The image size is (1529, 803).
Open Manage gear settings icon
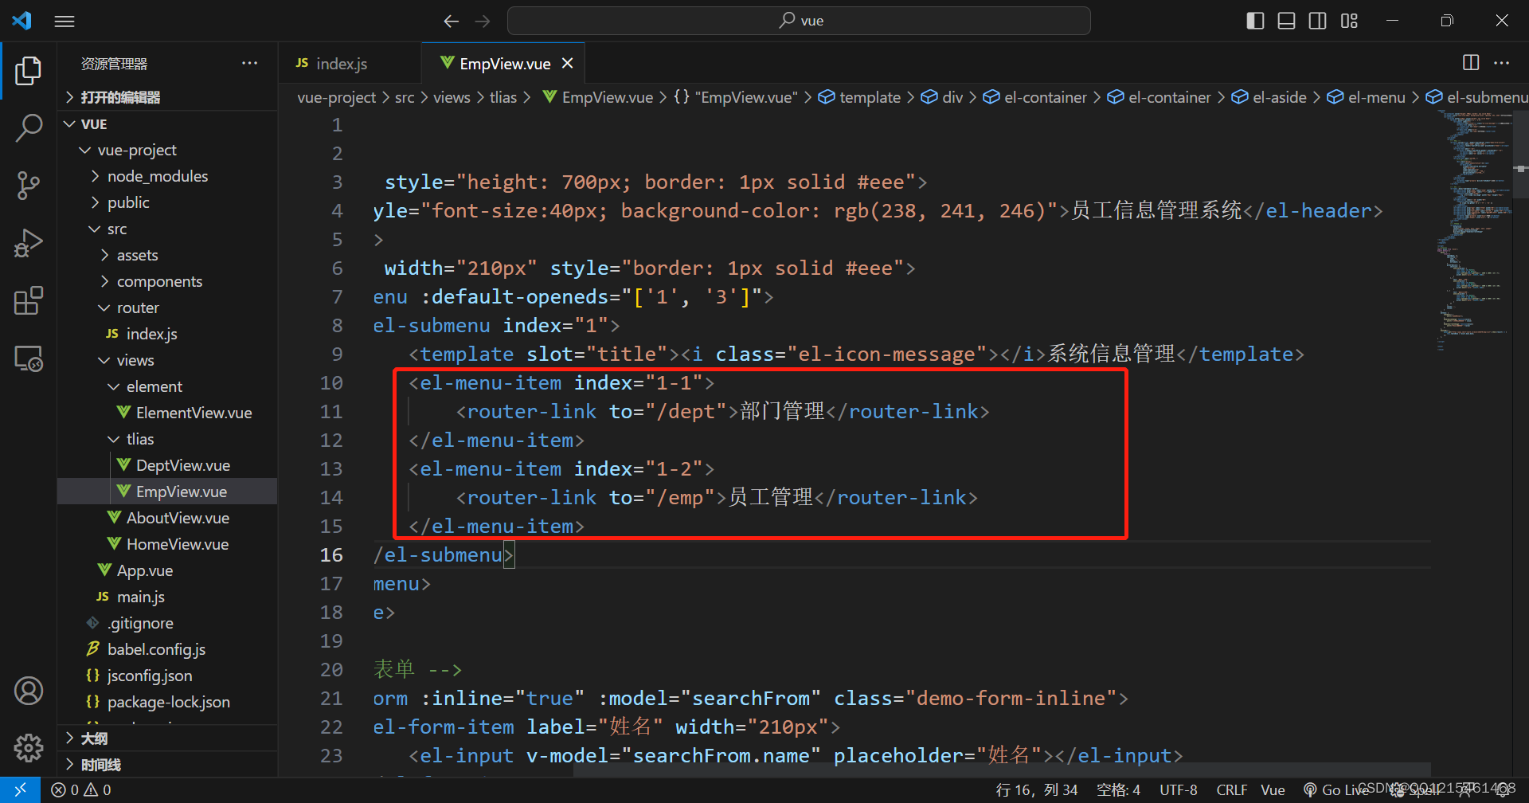point(29,747)
